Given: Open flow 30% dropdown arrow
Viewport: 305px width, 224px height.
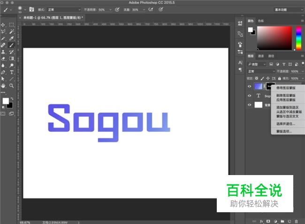Looking at the screenshot, I should pos(144,9).
